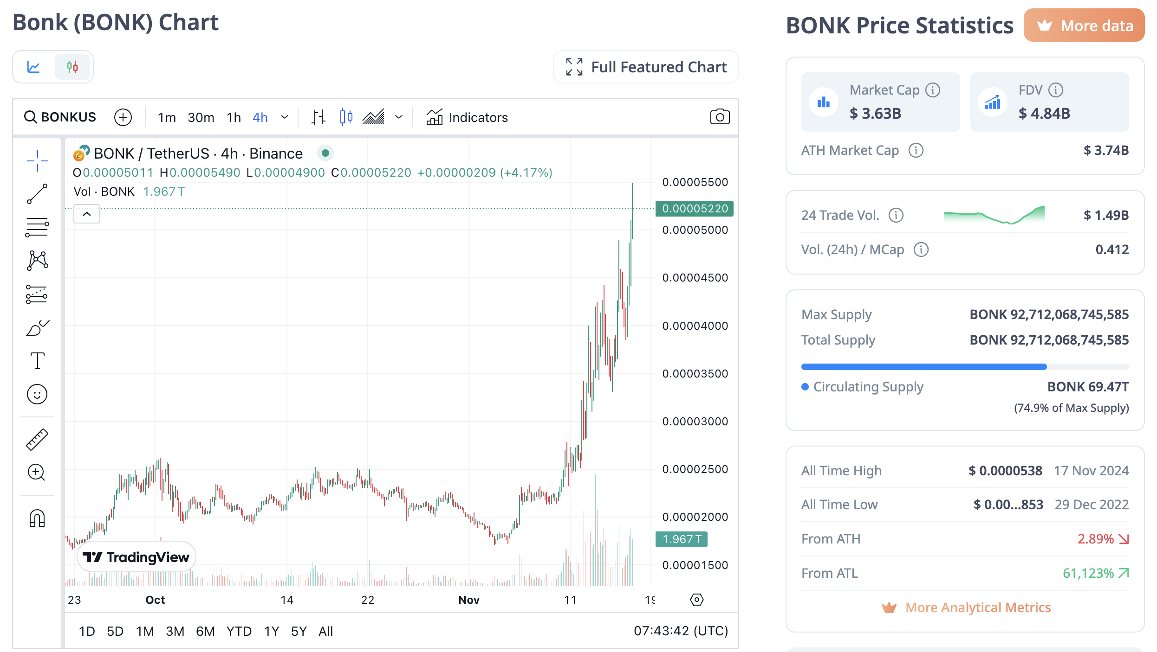Set range to All
1157x652 pixels.
coord(326,631)
